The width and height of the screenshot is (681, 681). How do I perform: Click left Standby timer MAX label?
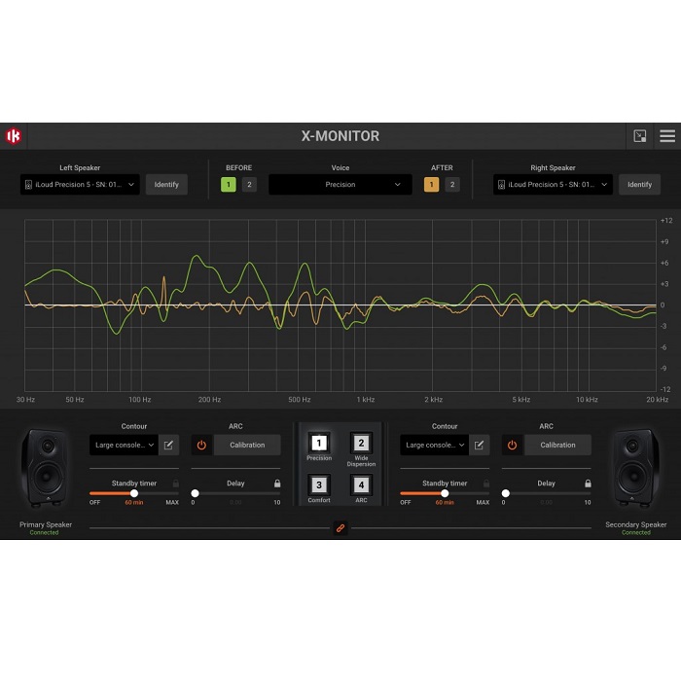172,503
